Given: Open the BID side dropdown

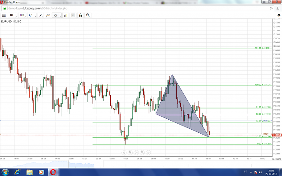Looking at the screenshot, I should point(22,15).
